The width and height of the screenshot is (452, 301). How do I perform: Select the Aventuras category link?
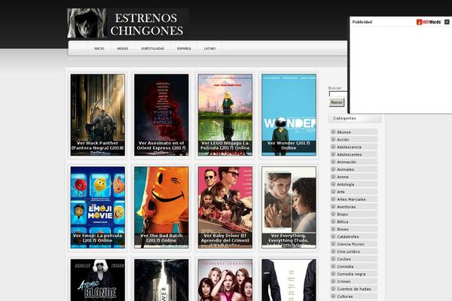pos(347,207)
